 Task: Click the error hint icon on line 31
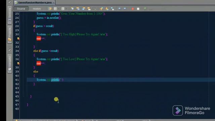(x=18, y=39)
